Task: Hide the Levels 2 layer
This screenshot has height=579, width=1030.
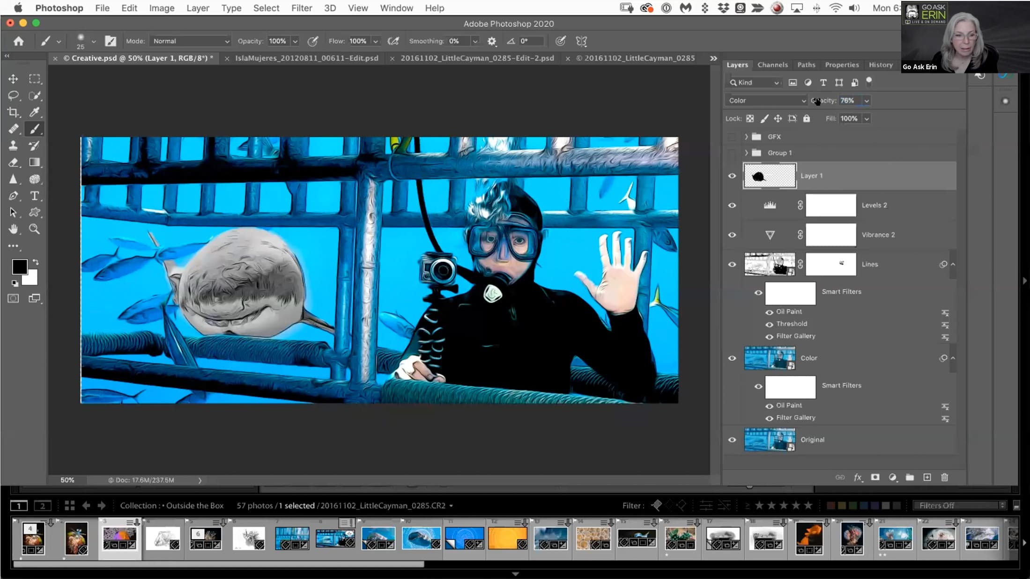Action: [x=732, y=205]
